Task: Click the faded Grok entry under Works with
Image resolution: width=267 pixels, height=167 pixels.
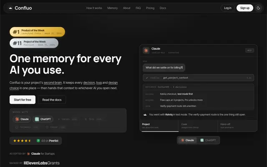Action: click(93, 119)
